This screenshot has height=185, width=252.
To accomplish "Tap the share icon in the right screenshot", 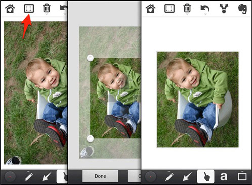I will pos(224,9).
